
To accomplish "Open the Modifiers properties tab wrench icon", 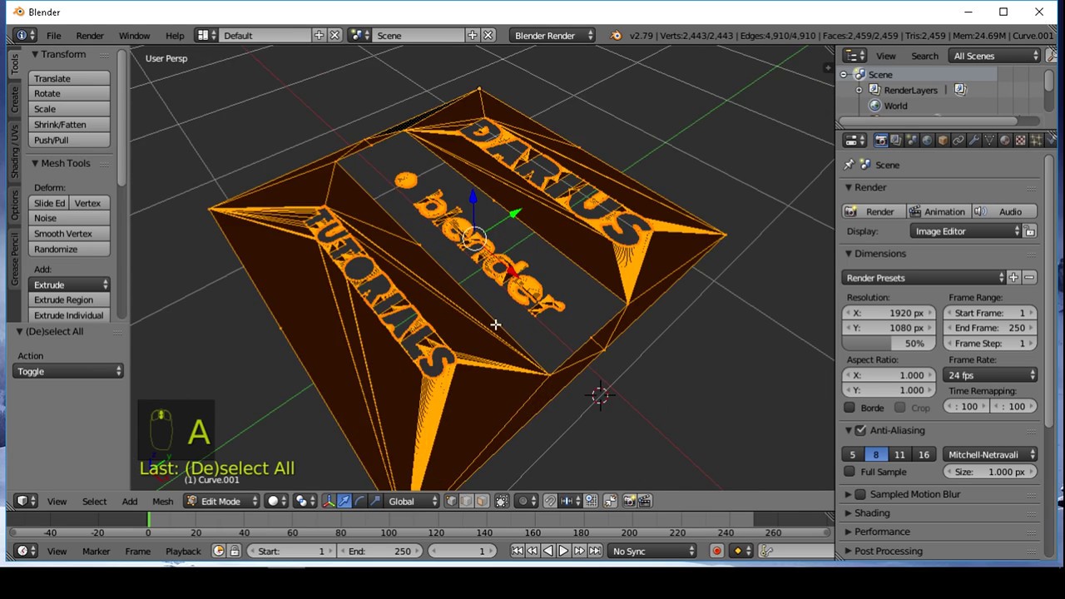I will (973, 141).
